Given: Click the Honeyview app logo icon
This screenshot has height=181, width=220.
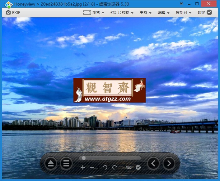Looking at the screenshot, I should [x=9, y=5].
